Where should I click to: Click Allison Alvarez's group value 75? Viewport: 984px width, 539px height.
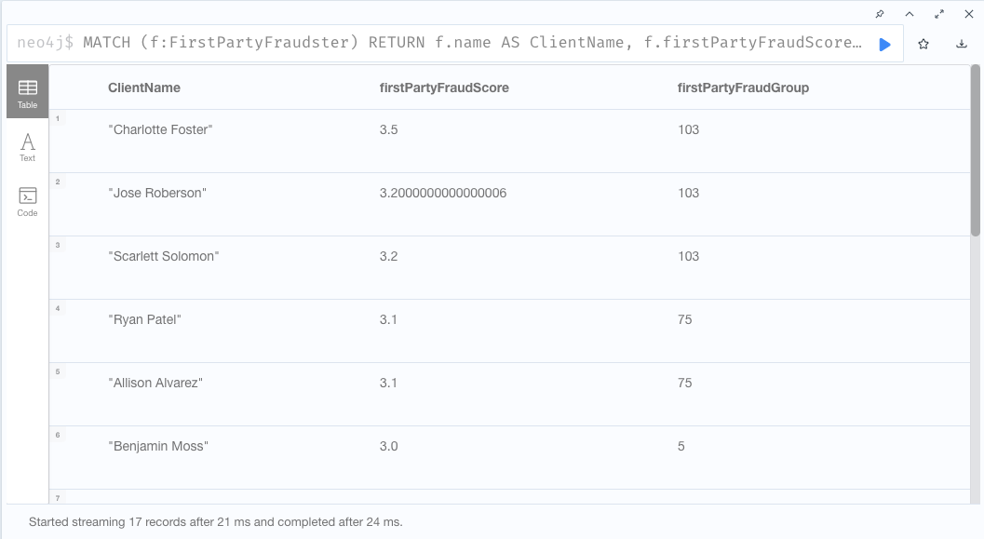(684, 384)
